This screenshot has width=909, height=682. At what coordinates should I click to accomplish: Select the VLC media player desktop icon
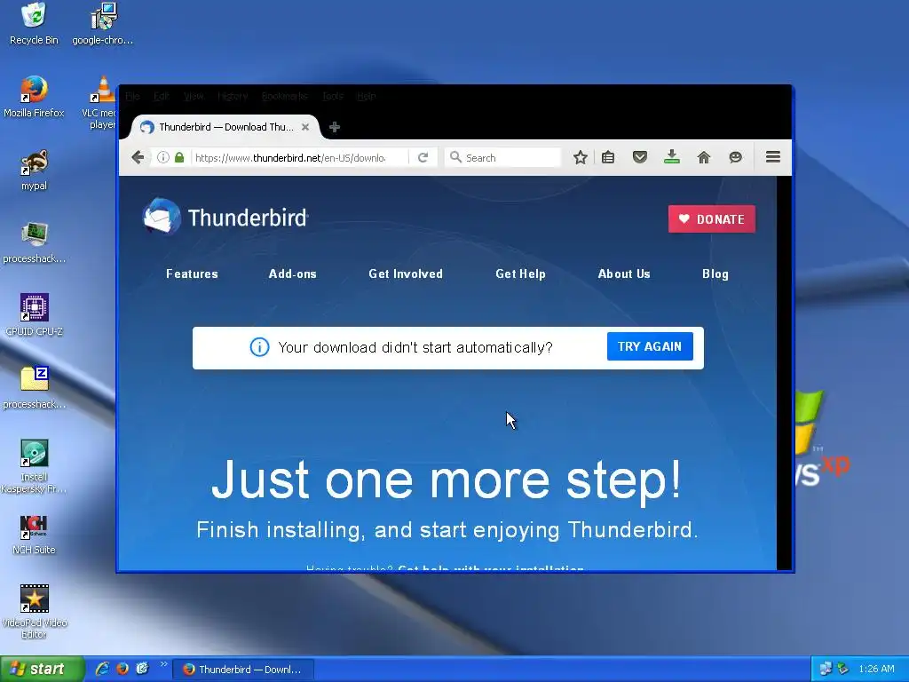[102, 103]
